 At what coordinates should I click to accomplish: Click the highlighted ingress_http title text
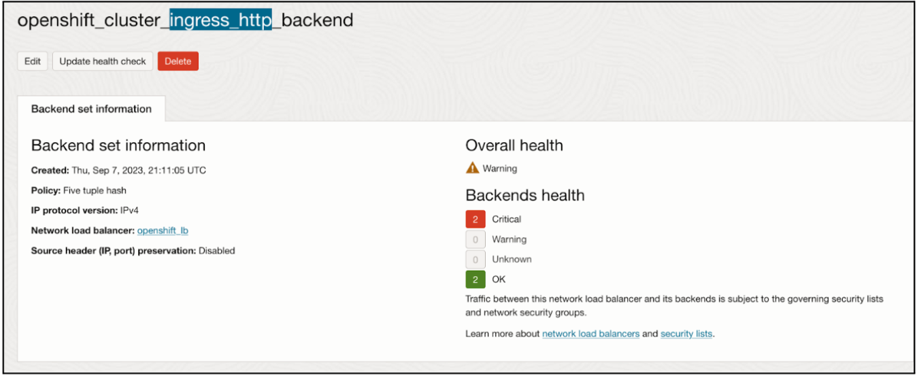(220, 20)
